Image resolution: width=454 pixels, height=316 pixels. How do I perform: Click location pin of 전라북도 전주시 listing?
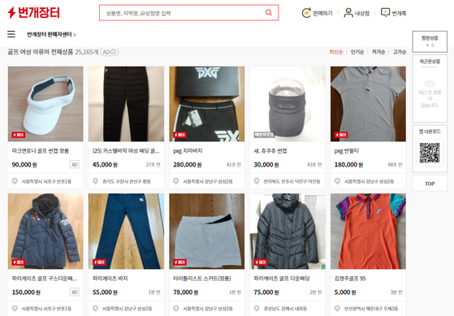pyautogui.click(x=257, y=181)
